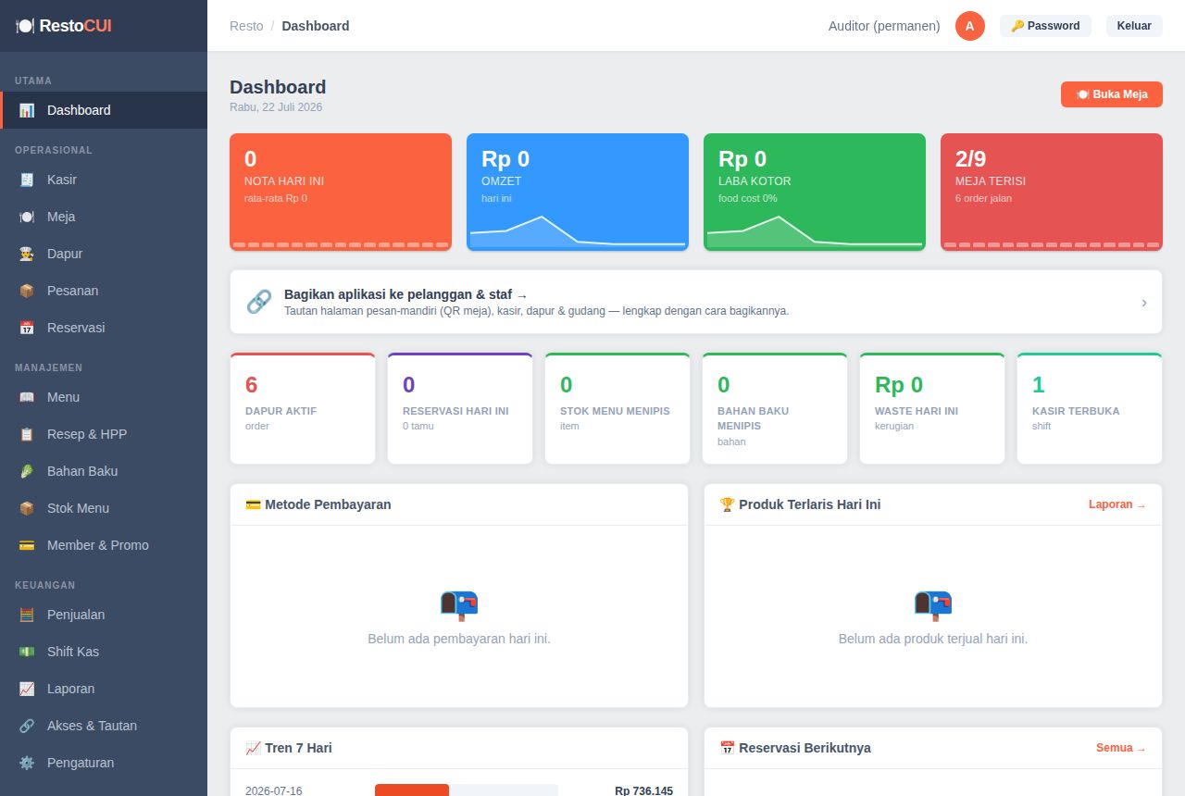This screenshot has height=796, width=1185.
Task: Click the Laporan chart icon in sidebar
Action: (27, 689)
